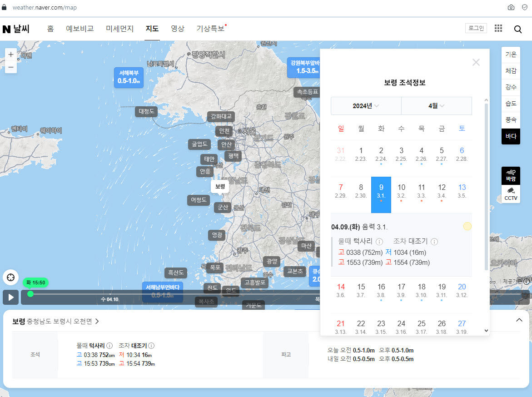Viewport: 532px width, 397px height.
Task: Open the 2024년 year dropdown
Action: [366, 106]
